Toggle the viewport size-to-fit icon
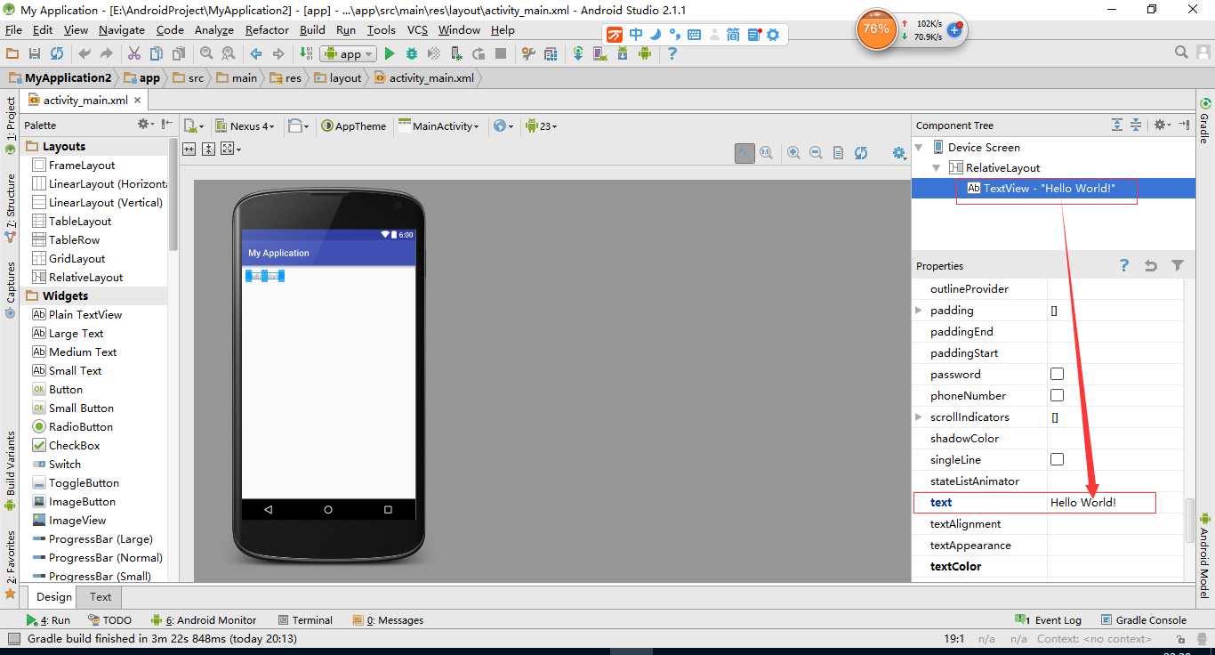The height and width of the screenshot is (655, 1215). 744,153
